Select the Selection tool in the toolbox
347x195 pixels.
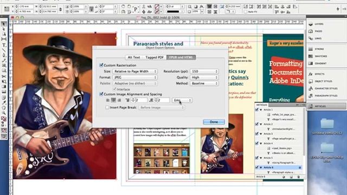point(4,24)
